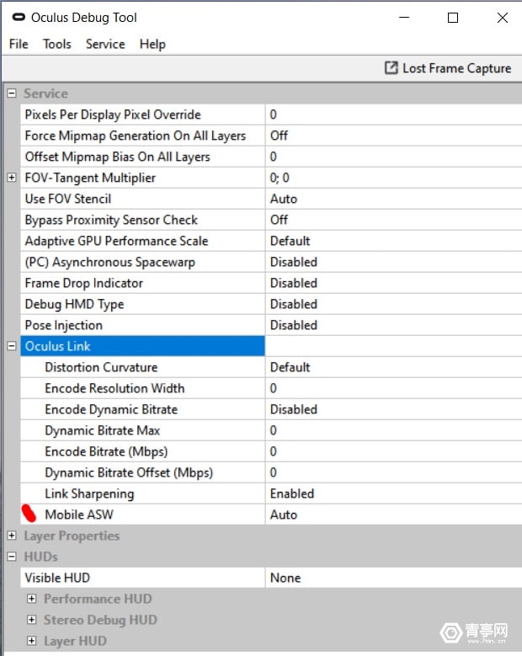522x656 pixels.
Task: Collapse the HUDs section
Action: 12,557
